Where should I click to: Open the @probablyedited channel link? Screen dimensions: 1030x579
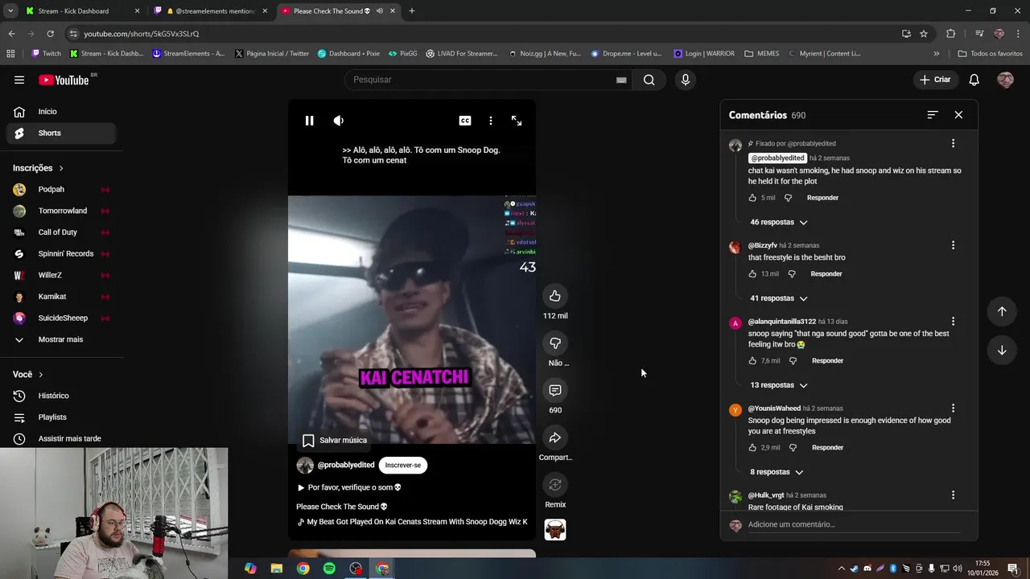pyautogui.click(x=346, y=465)
